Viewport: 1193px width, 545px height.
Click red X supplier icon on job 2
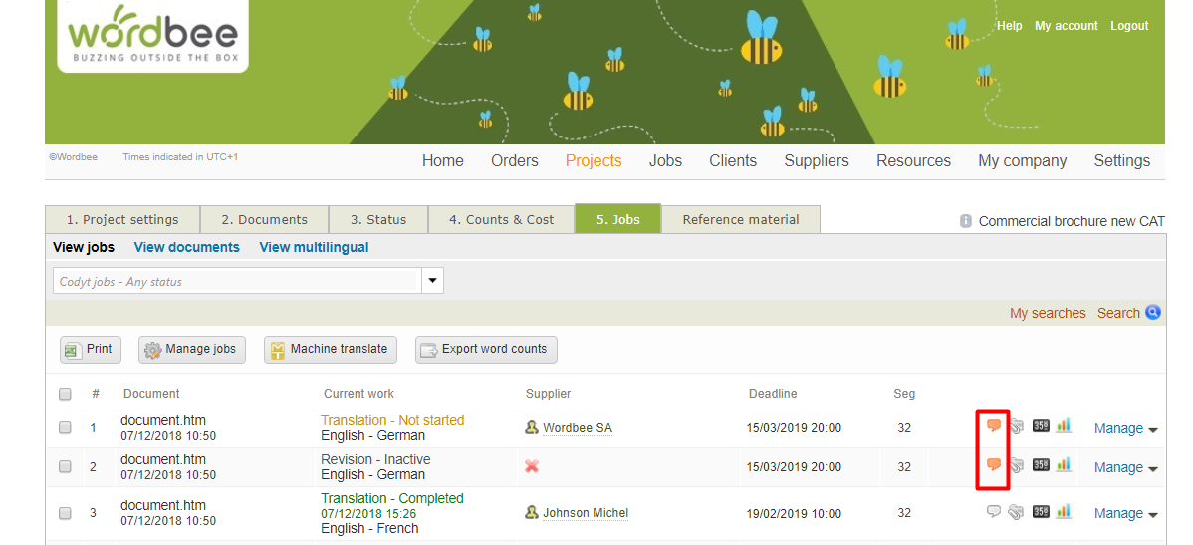tap(533, 466)
